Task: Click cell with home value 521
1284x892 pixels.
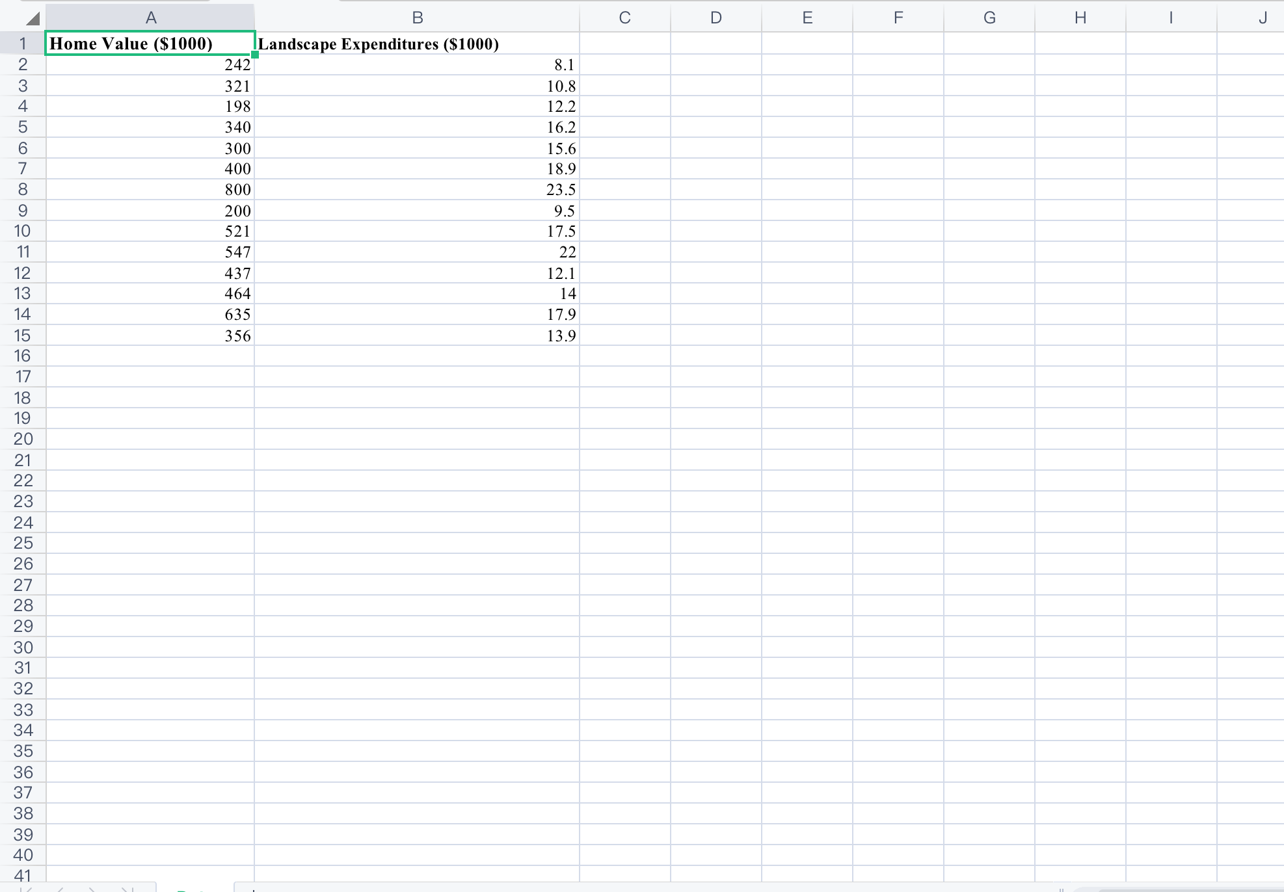Action: pyautogui.click(x=150, y=231)
